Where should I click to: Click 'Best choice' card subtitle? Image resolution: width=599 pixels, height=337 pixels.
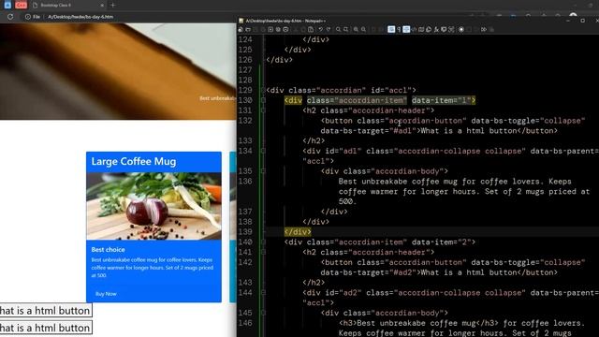point(109,250)
